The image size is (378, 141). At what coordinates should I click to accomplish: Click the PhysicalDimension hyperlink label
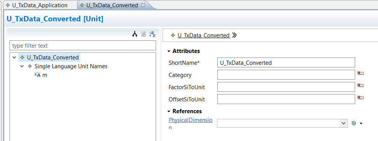[x=190, y=123]
